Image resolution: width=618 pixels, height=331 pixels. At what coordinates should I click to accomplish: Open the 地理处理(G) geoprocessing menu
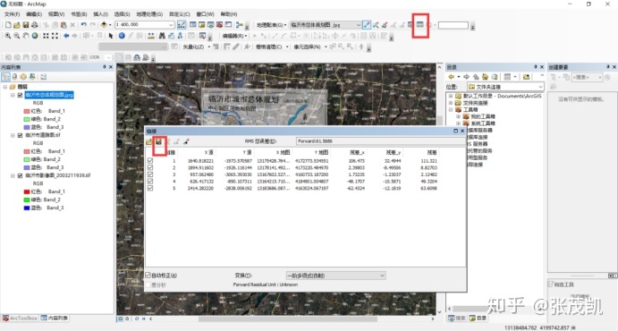tap(149, 14)
